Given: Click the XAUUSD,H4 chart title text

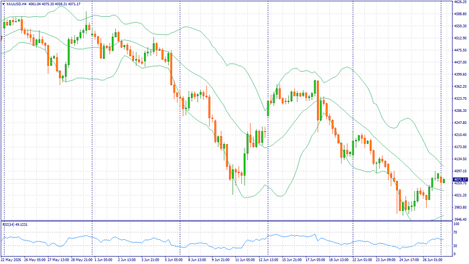Looking at the screenshot, I should click(x=16, y=4).
